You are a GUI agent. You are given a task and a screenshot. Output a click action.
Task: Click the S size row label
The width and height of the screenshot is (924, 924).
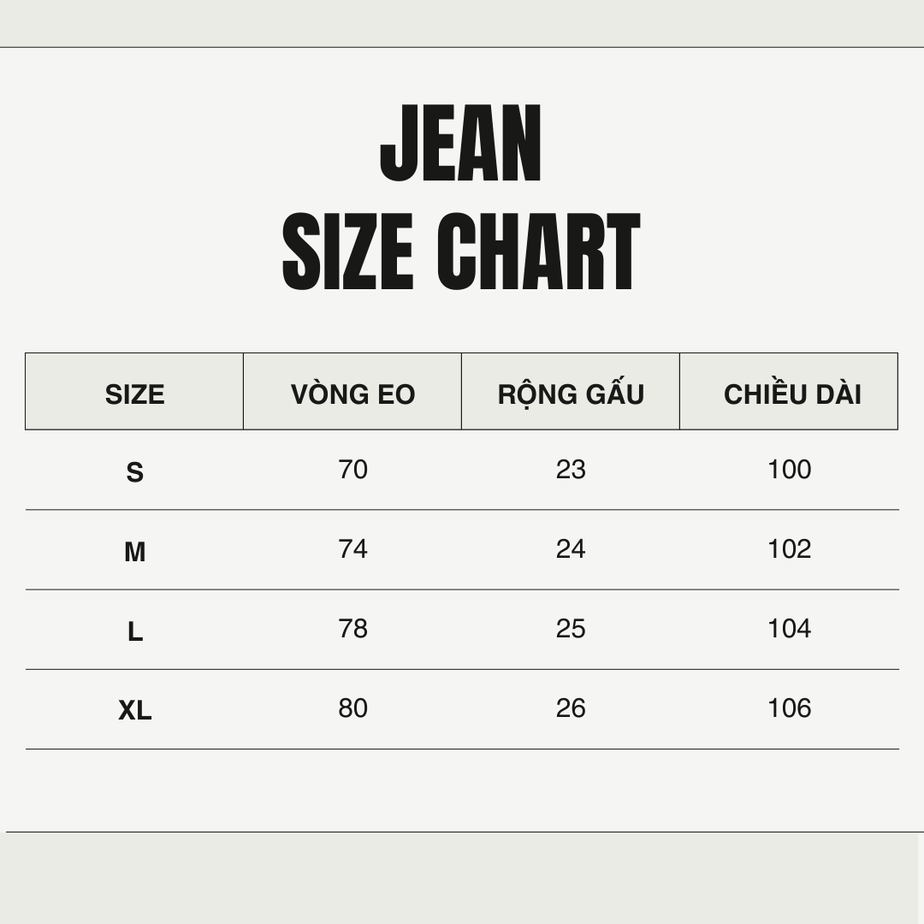[135, 472]
